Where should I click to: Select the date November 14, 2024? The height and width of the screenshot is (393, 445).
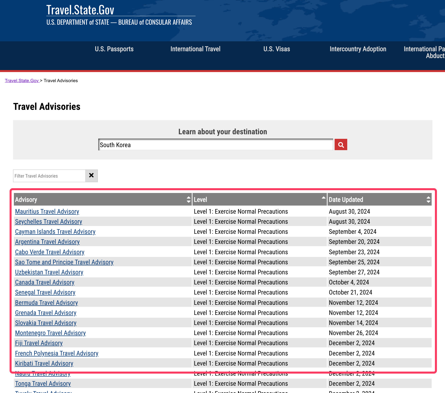point(353,323)
